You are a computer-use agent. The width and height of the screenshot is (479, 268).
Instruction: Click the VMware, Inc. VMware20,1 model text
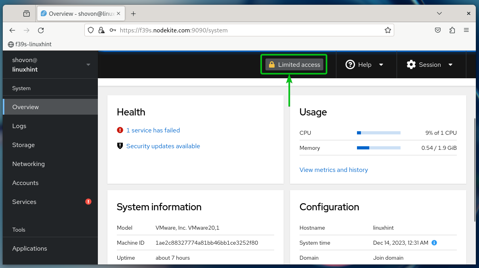click(x=187, y=228)
